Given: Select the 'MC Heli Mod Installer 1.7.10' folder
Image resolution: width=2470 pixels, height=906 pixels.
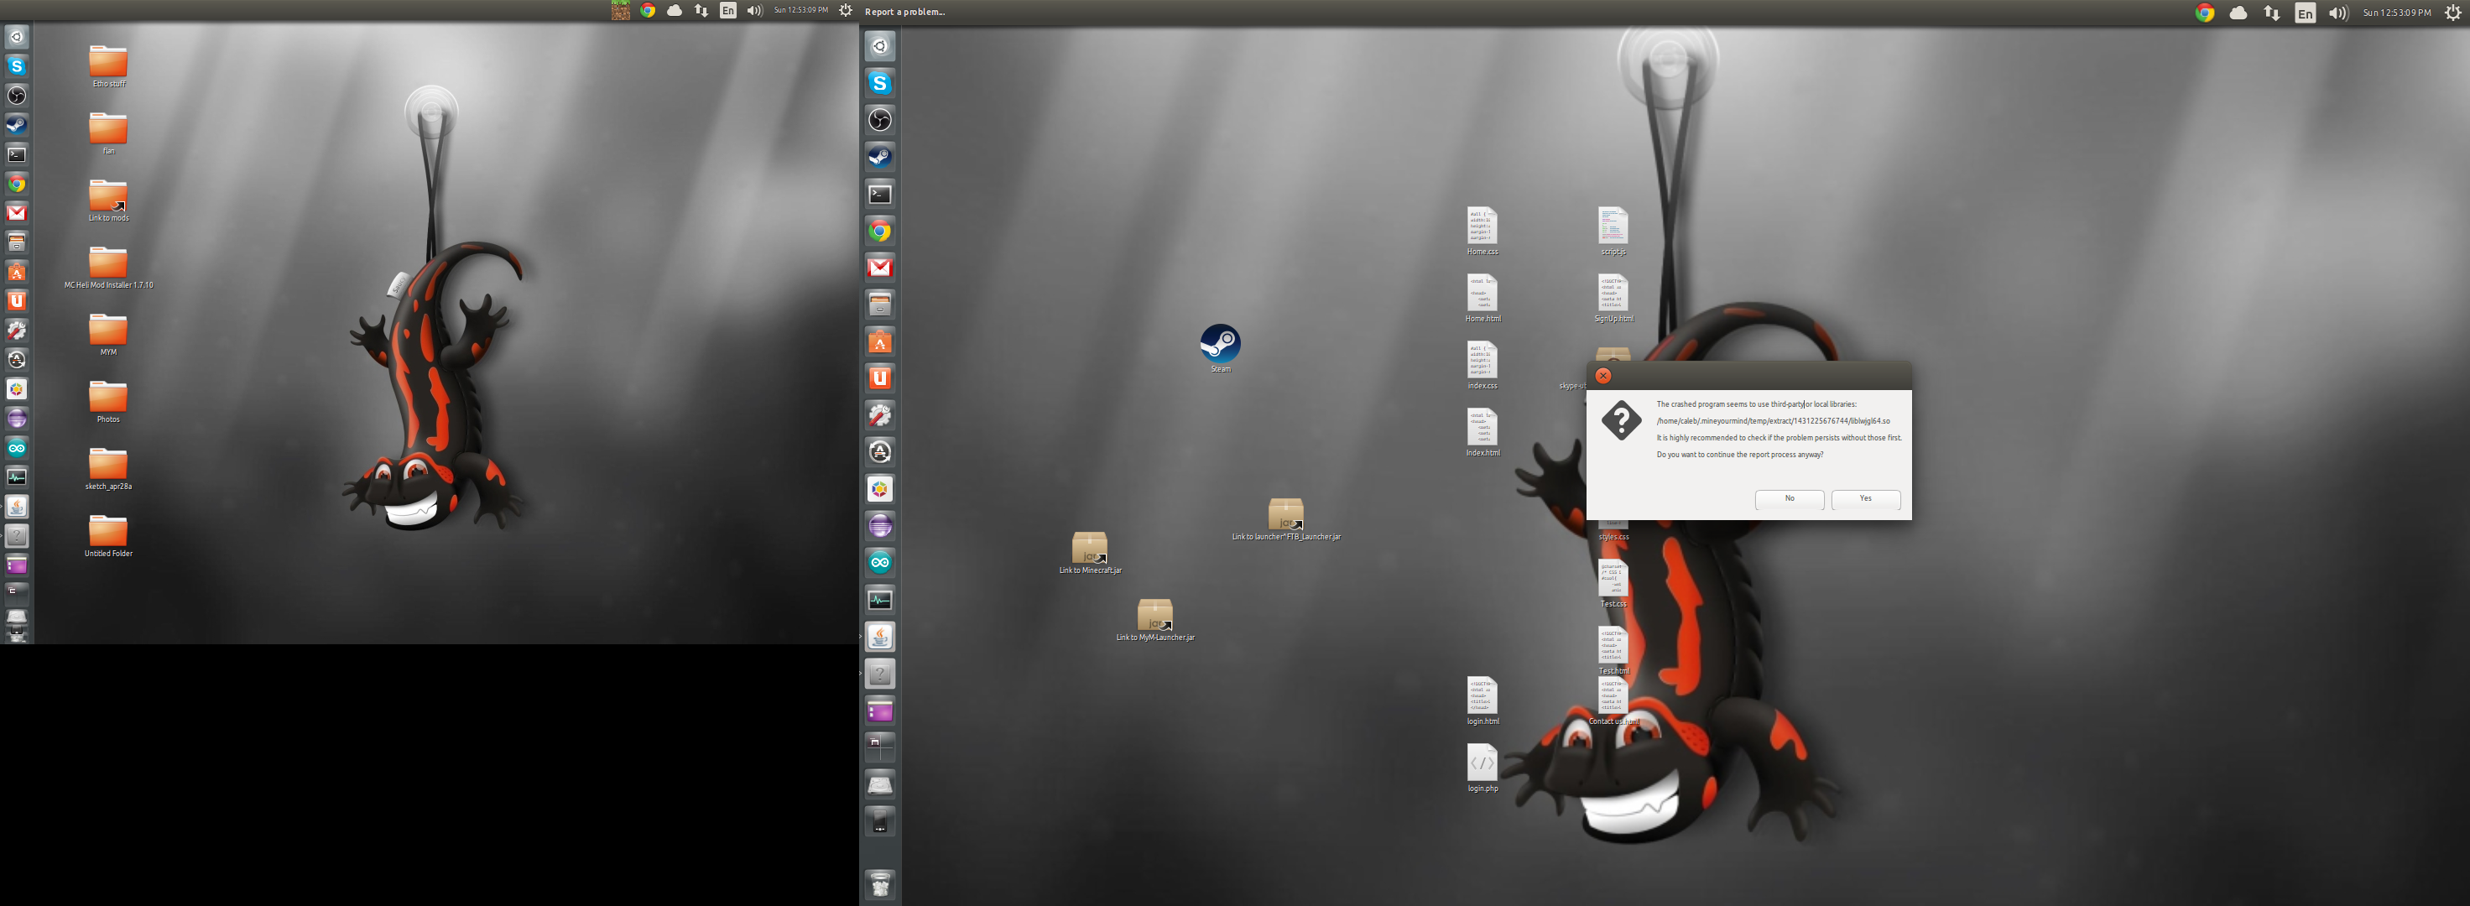Looking at the screenshot, I should pyautogui.click(x=108, y=268).
